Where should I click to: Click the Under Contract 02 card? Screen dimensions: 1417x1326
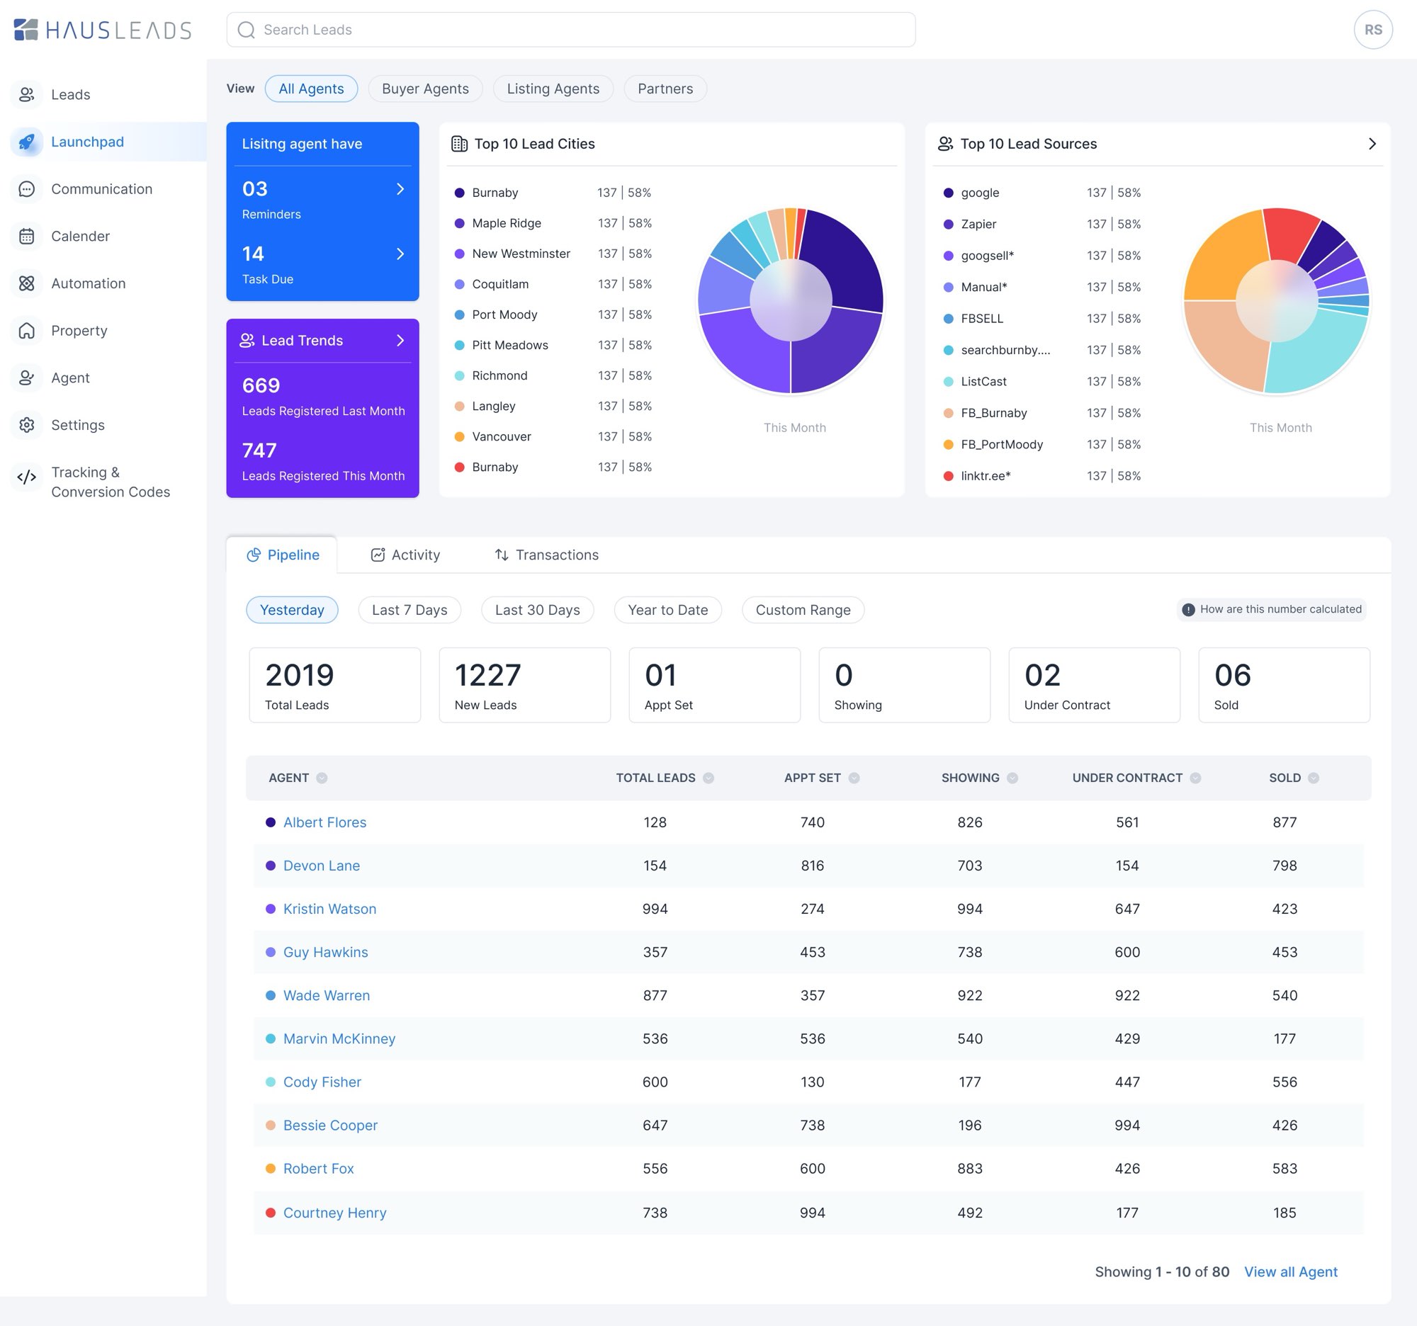click(1094, 685)
